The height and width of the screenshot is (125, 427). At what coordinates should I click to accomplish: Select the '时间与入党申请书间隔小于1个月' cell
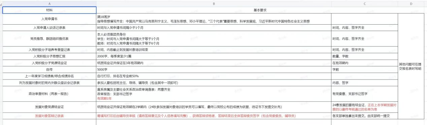pyautogui.click(x=213, y=28)
